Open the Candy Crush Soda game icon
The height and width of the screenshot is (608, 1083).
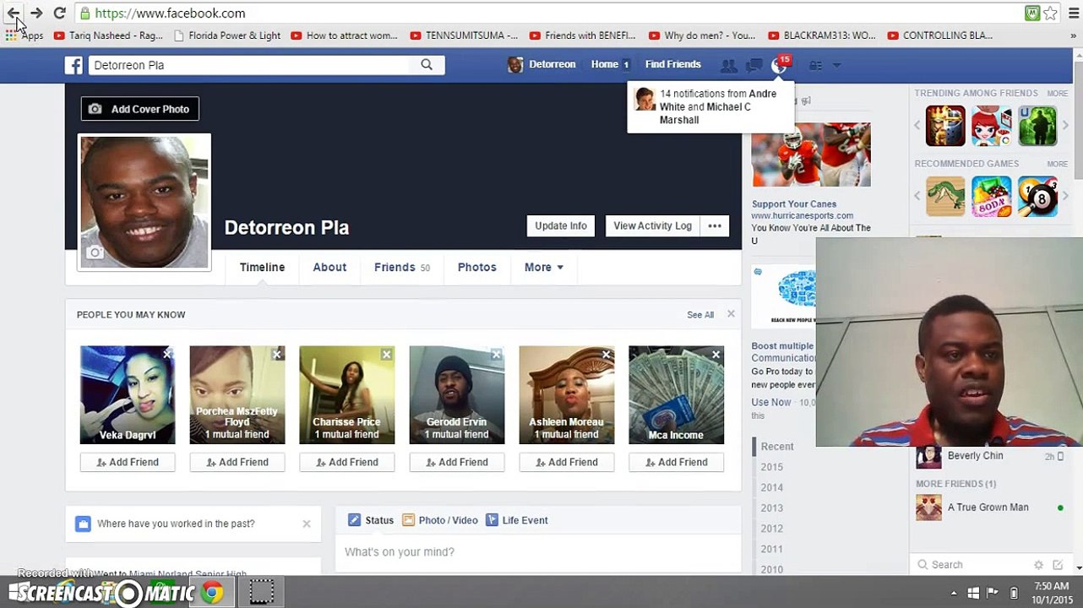(x=992, y=197)
